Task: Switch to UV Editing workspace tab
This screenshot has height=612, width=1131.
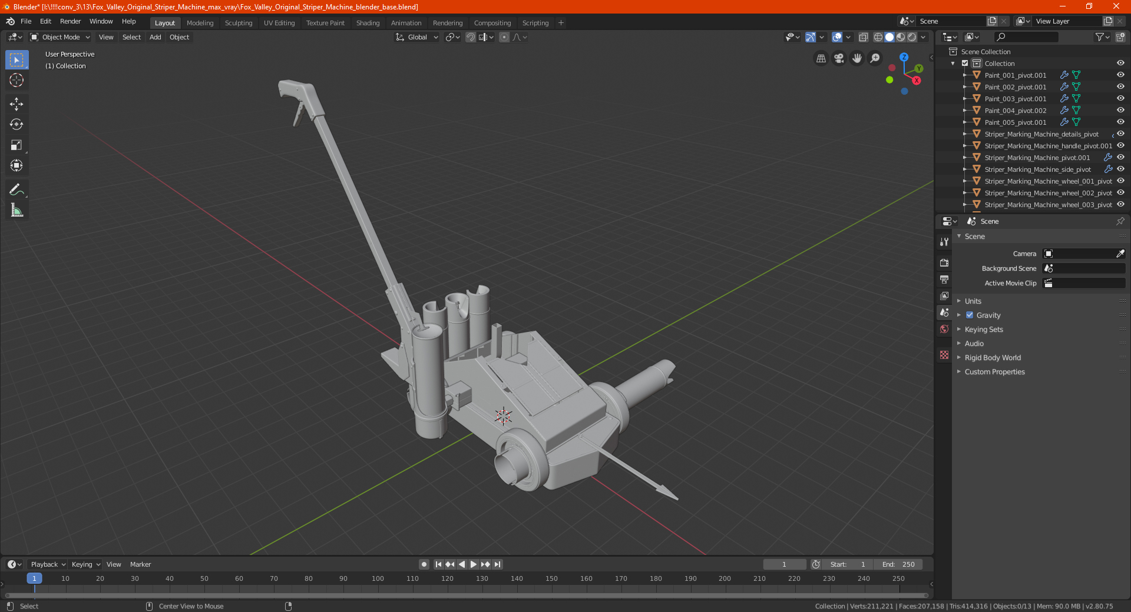Action: (x=279, y=23)
